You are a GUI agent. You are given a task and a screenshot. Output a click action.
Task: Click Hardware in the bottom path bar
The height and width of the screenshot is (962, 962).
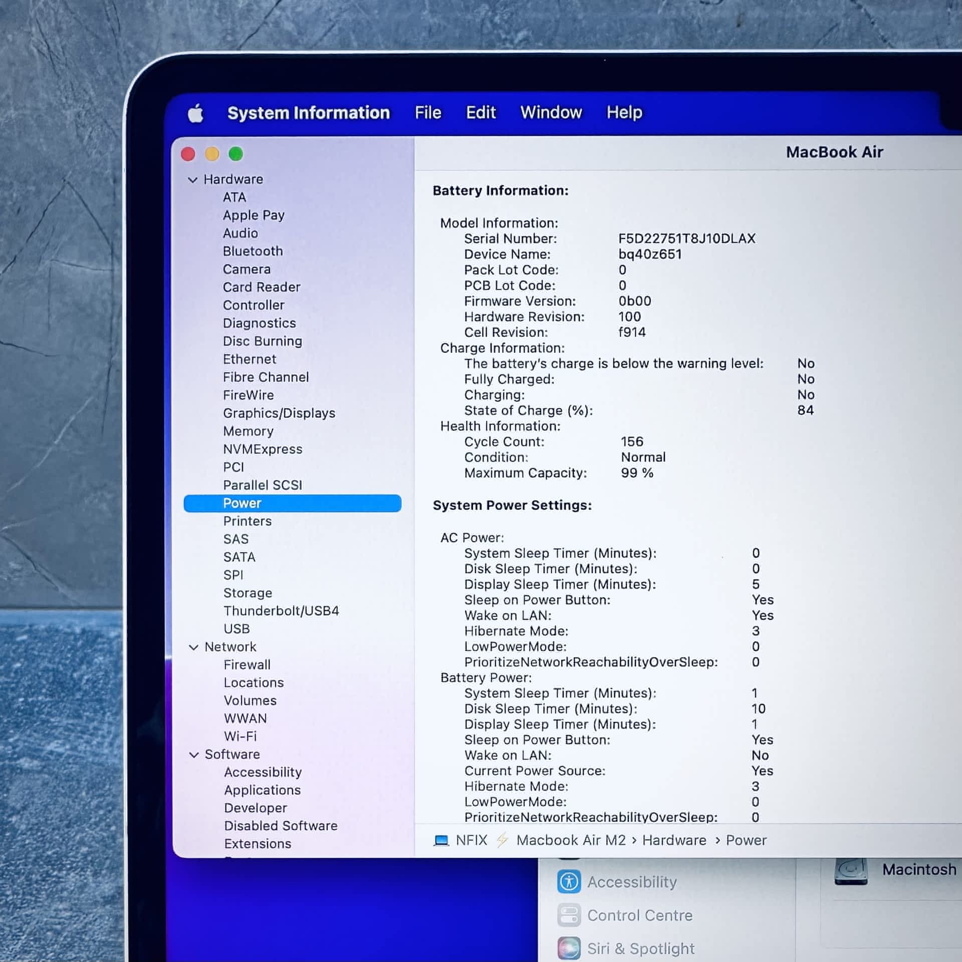[x=674, y=840]
